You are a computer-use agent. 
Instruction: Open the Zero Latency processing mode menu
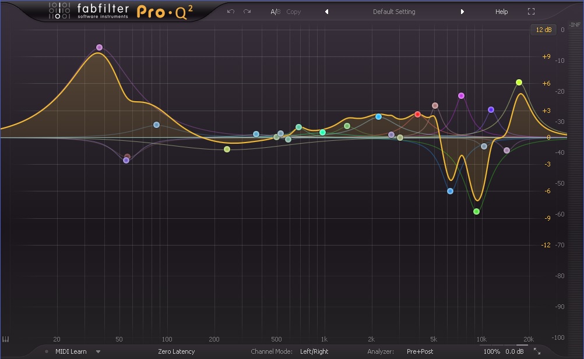click(176, 351)
